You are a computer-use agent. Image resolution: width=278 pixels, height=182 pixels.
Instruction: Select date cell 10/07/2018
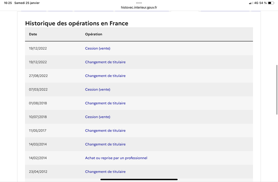pos(38,117)
